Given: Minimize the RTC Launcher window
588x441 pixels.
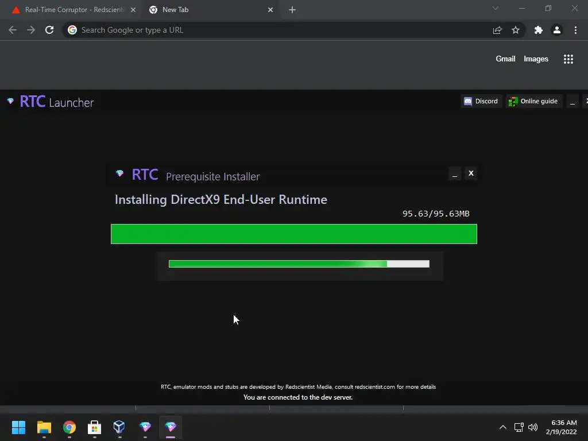Looking at the screenshot, I should [x=572, y=101].
